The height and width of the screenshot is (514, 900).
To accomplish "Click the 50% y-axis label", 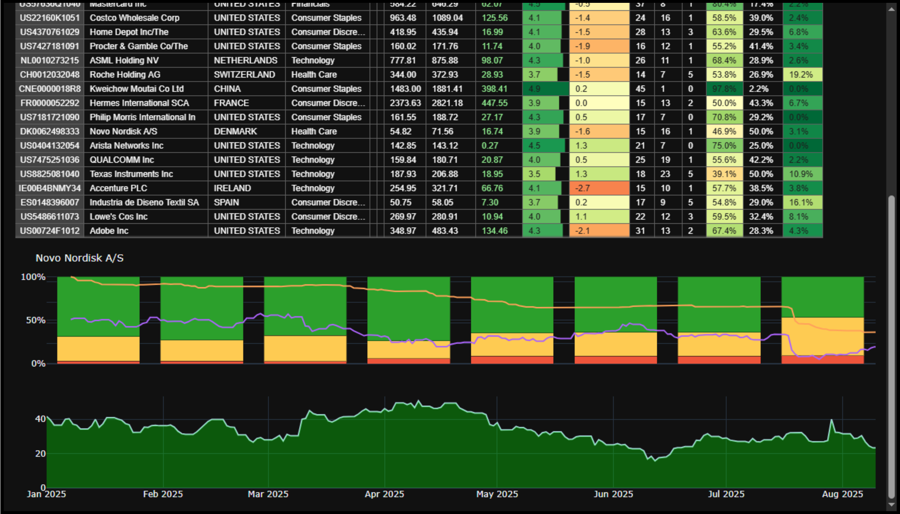I will [35, 320].
